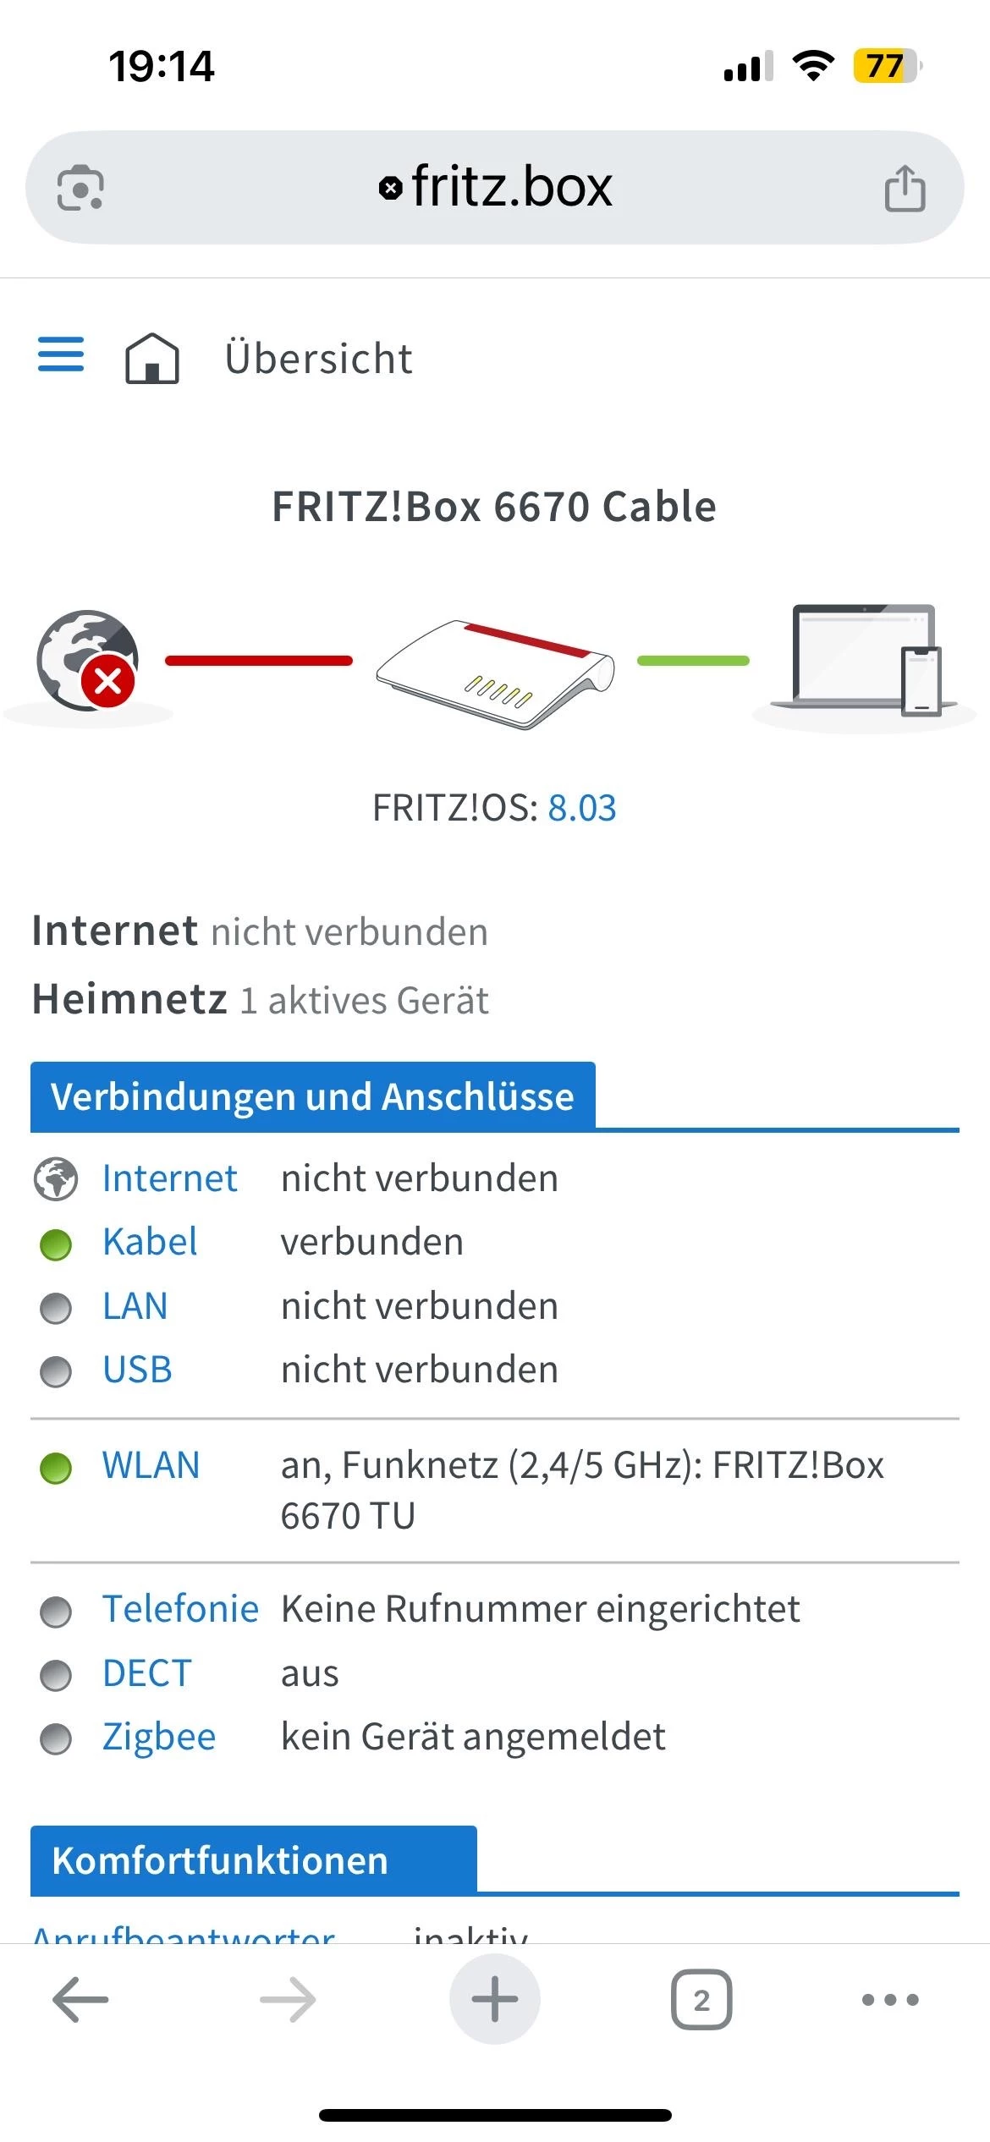Add a new tab with plus button
Viewport: 990px width, 2142px height.
tap(495, 2000)
